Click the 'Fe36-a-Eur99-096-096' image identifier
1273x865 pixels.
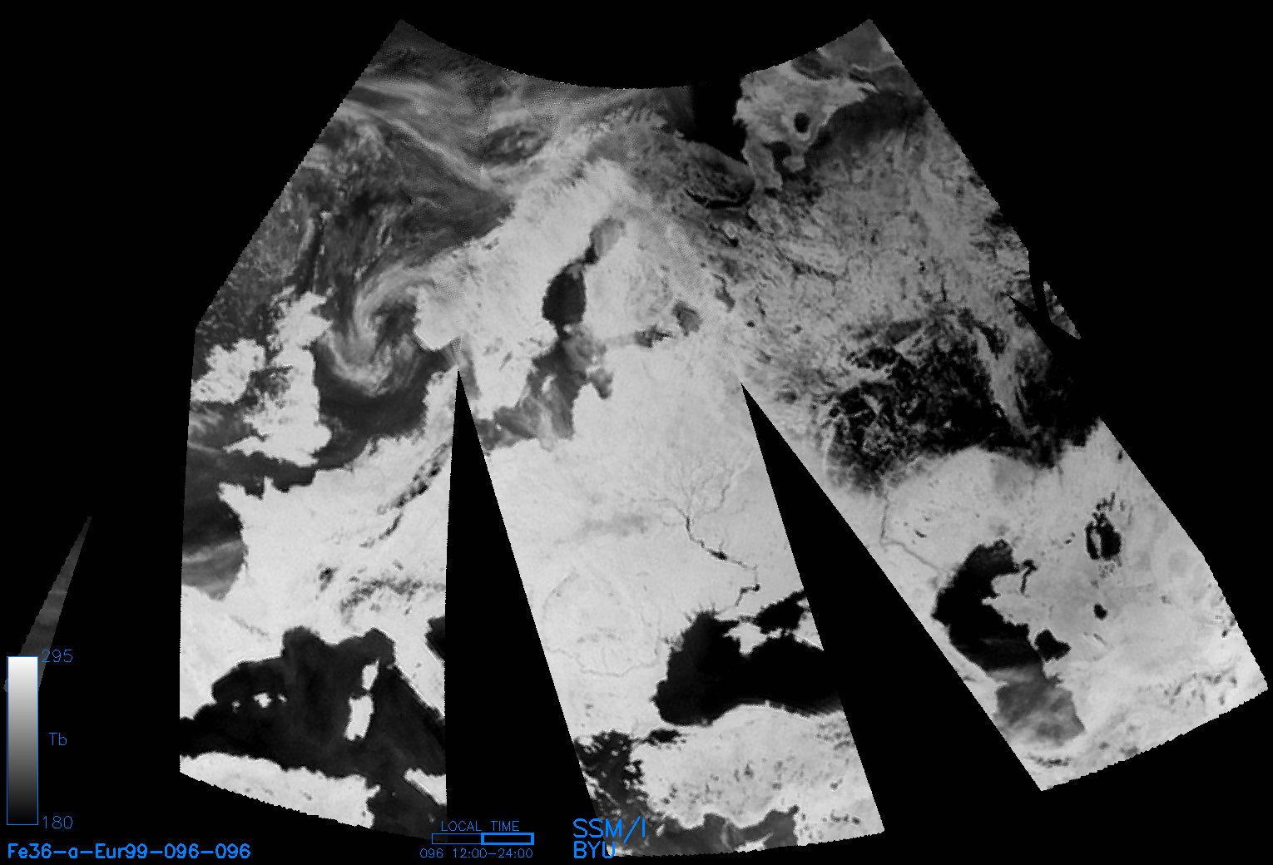[129, 852]
